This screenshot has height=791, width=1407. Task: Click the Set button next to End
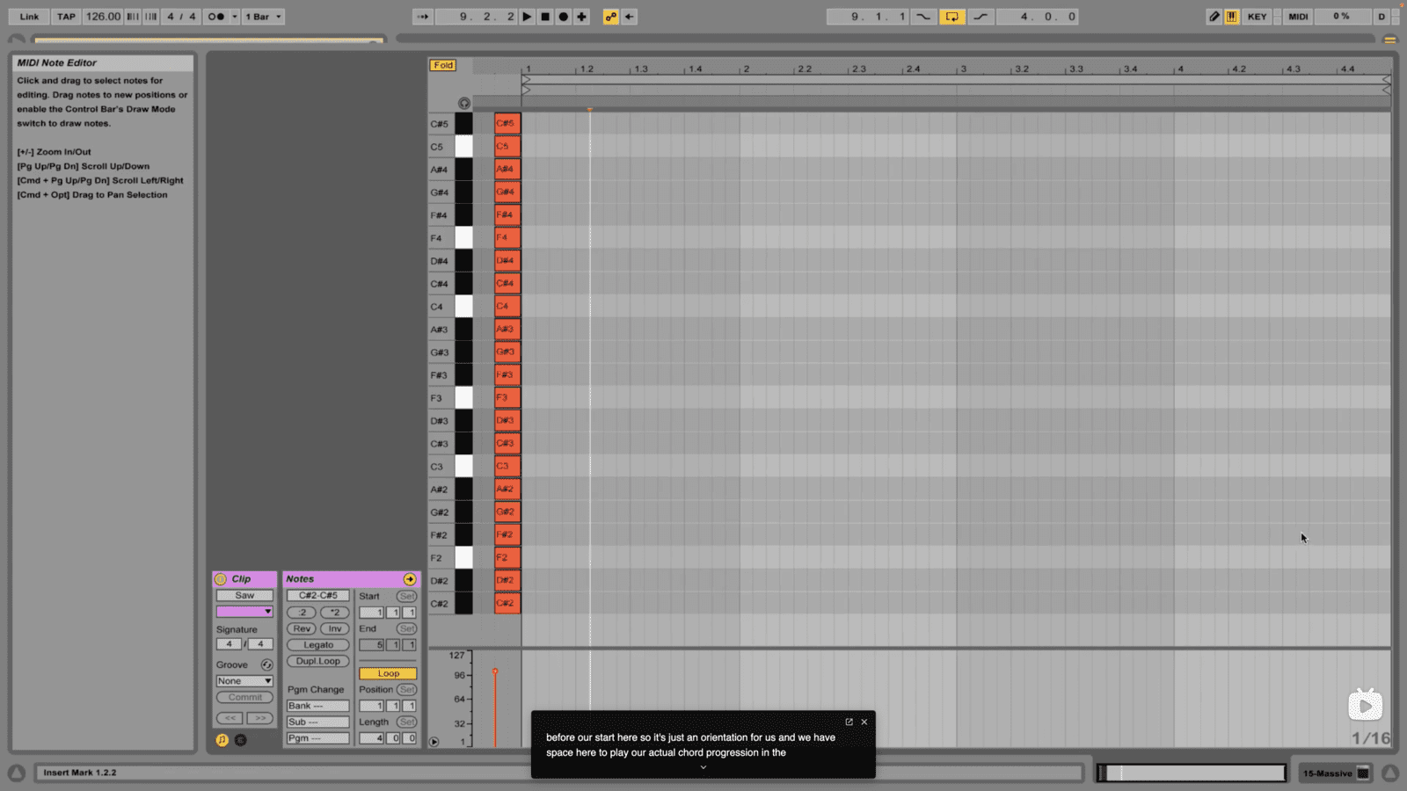(406, 629)
